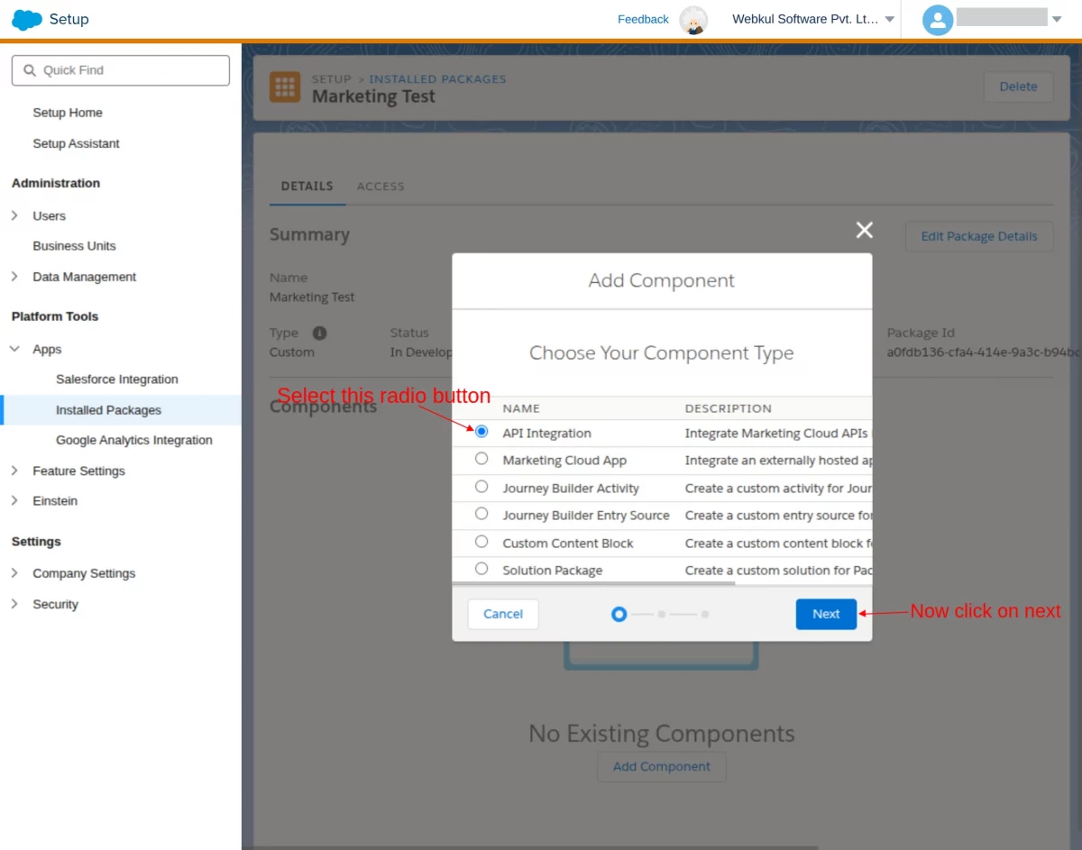The height and width of the screenshot is (850, 1082).
Task: Click the Add Component button
Action: pyautogui.click(x=662, y=767)
